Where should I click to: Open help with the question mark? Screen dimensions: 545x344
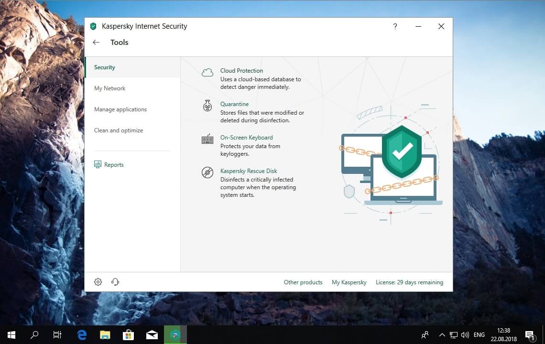coord(395,26)
